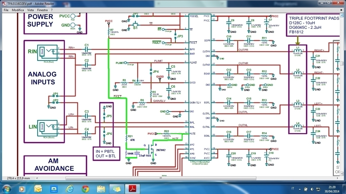Click the Show Desktop strip beside the clock
Viewport: 346px width, 194px height.
pos(344,189)
